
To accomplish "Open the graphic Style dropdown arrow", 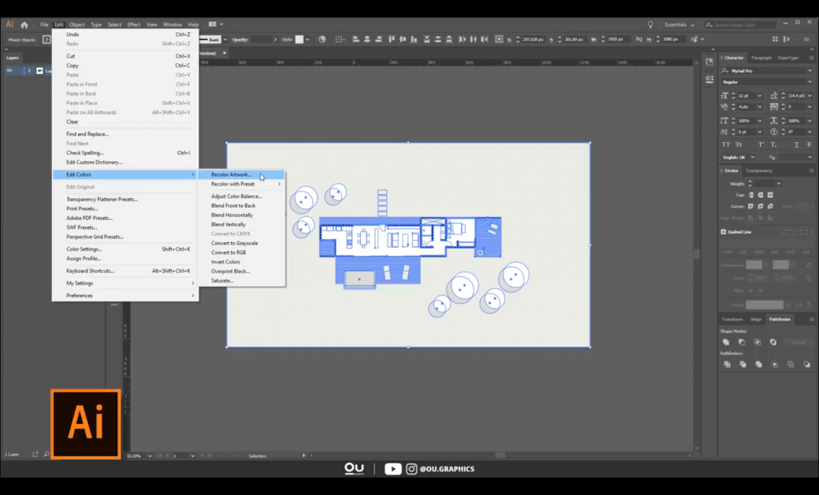I will click(308, 40).
